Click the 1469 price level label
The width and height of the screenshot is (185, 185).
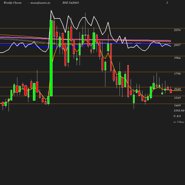click(177, 105)
